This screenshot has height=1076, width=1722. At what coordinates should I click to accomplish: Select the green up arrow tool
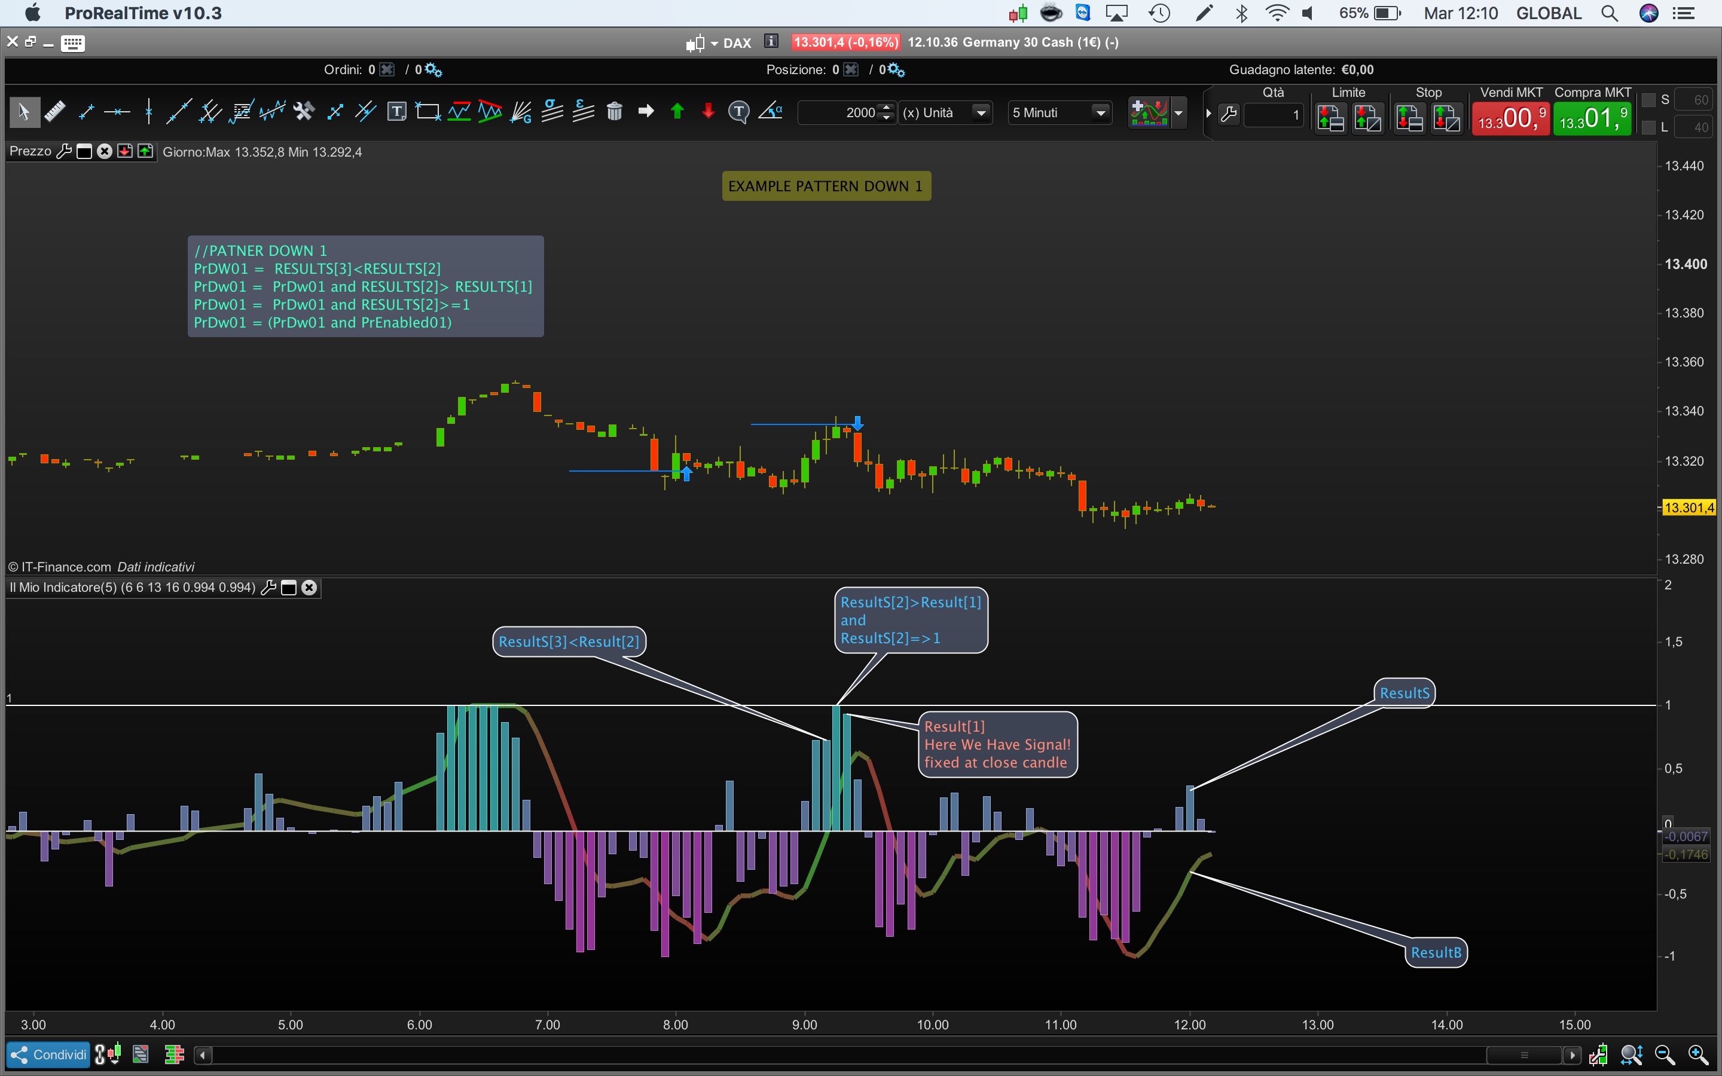pos(677,112)
